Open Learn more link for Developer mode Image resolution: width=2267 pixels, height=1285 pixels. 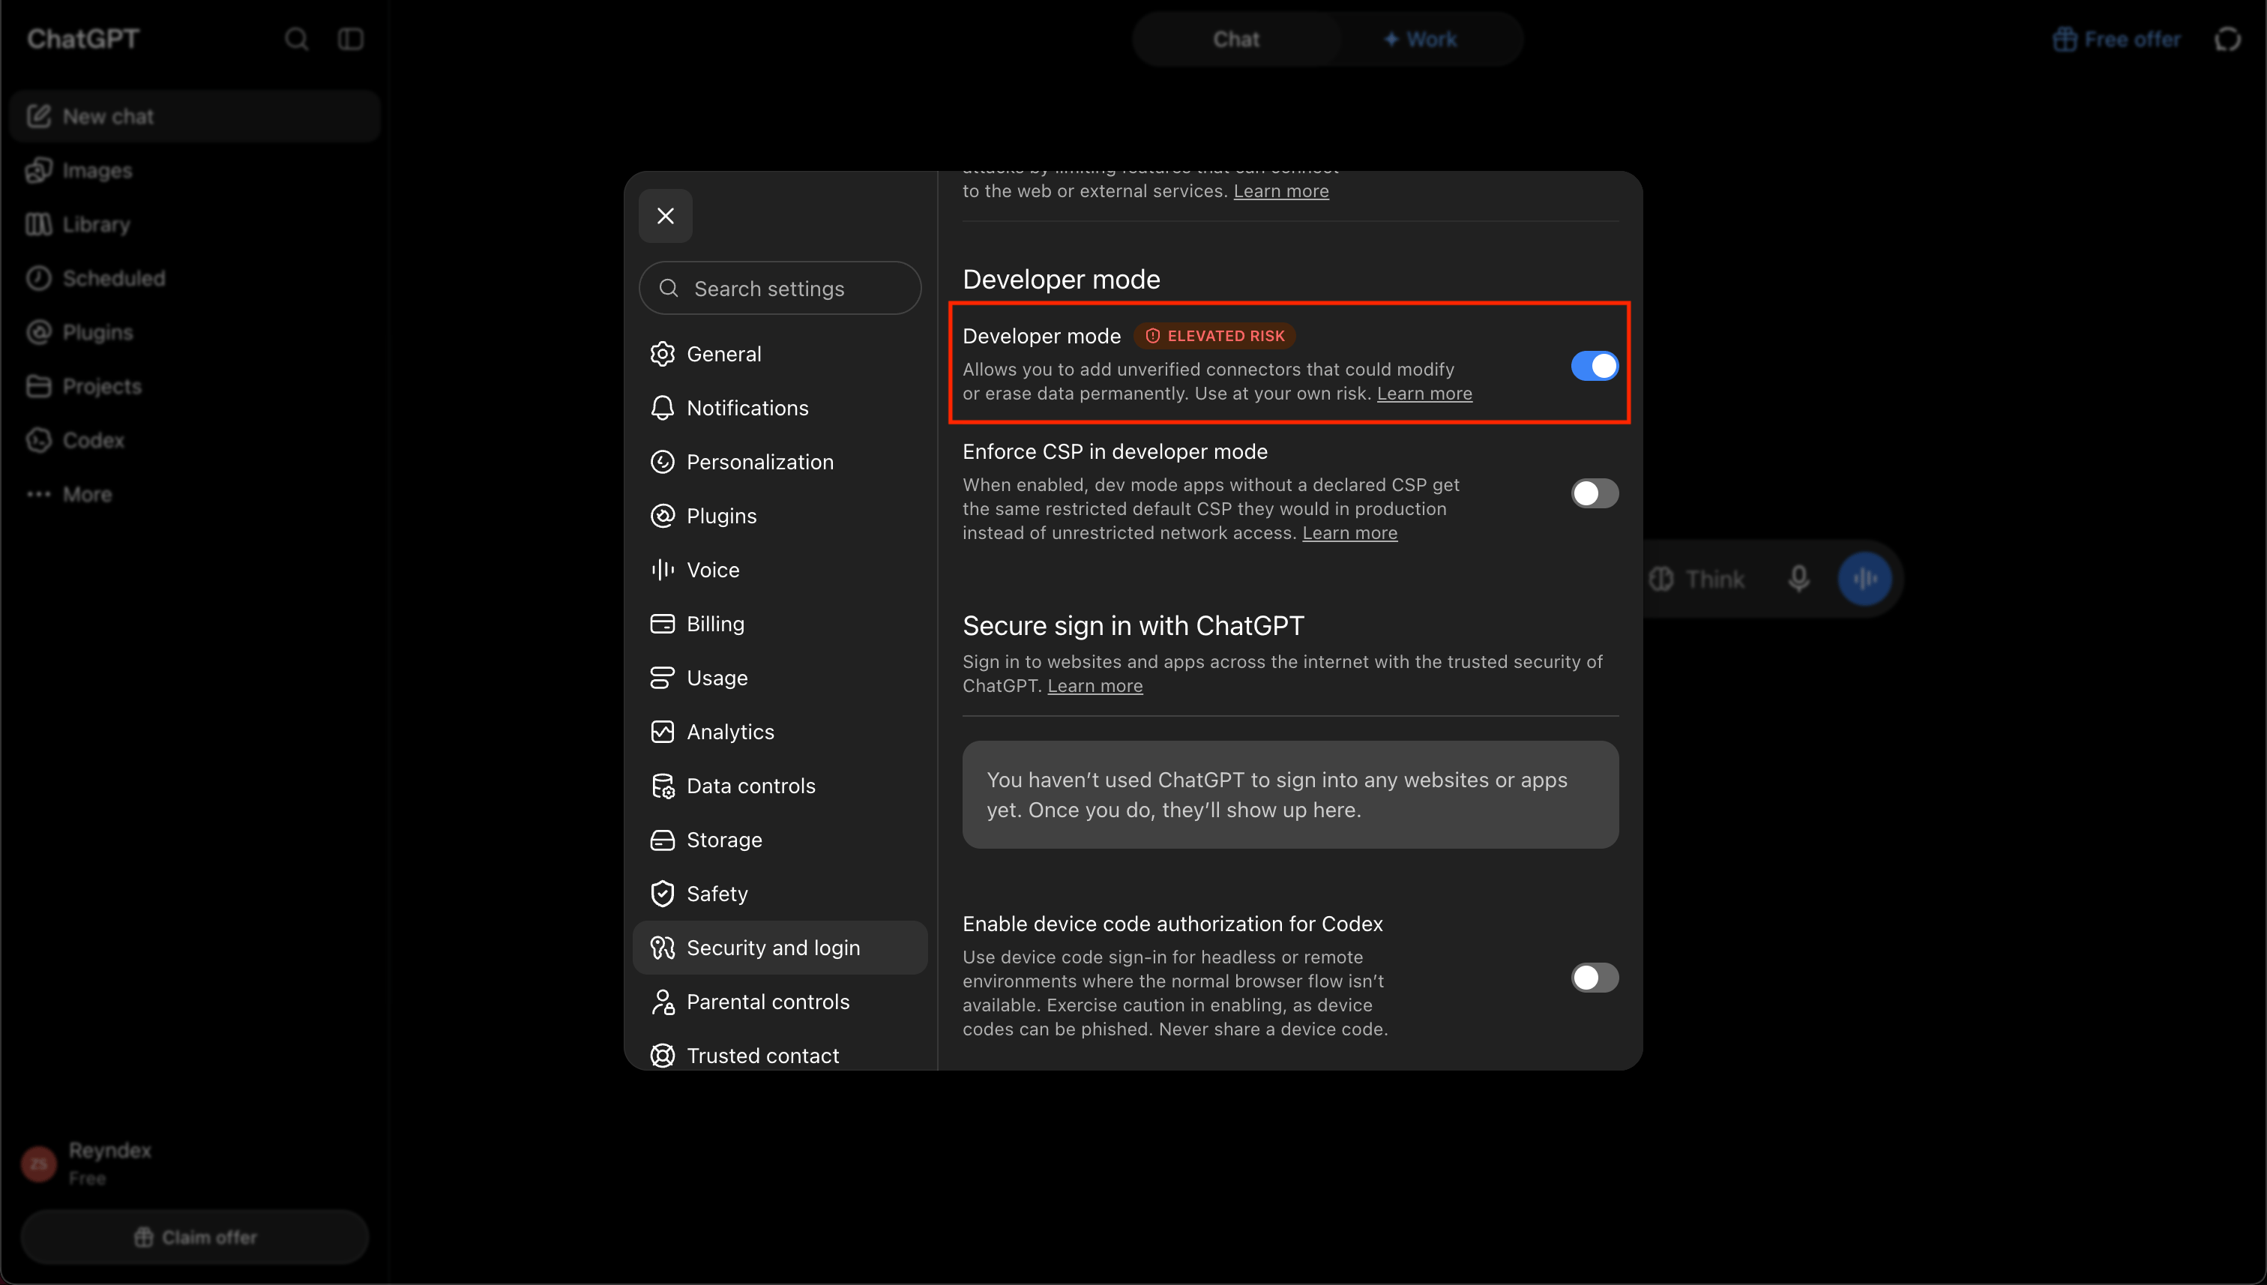tap(1424, 394)
